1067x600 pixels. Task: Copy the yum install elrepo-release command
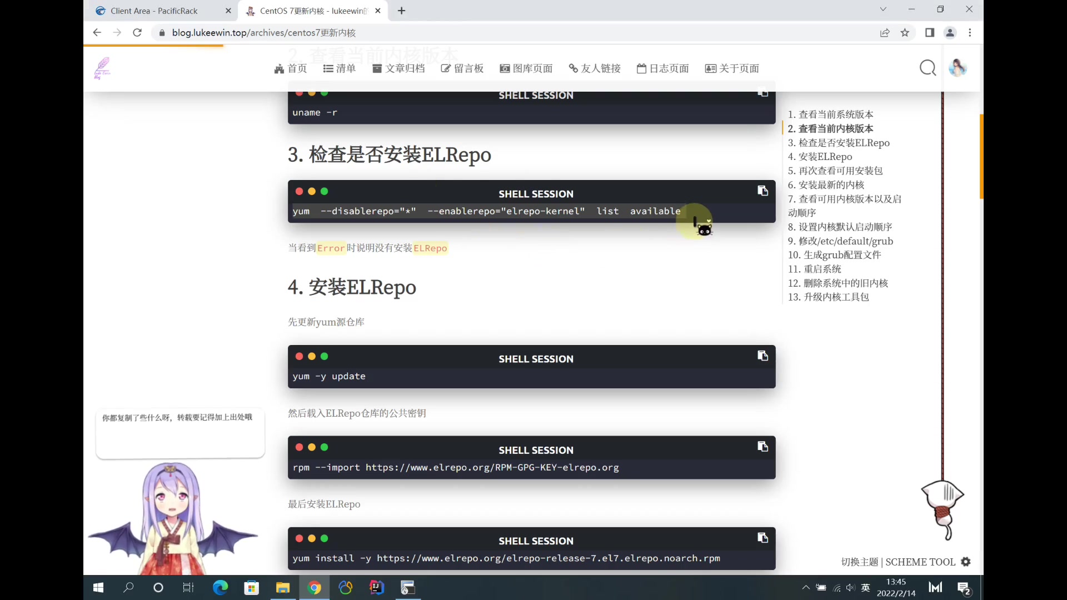(762, 538)
